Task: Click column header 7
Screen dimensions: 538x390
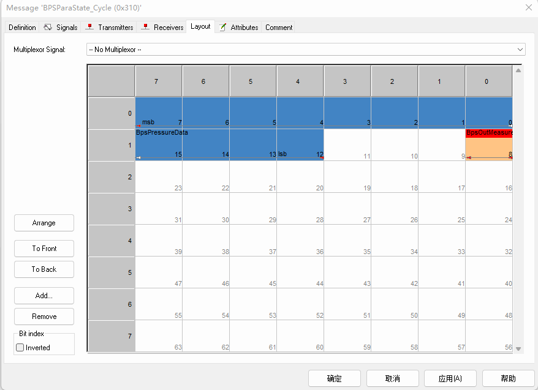Action: click(159, 81)
